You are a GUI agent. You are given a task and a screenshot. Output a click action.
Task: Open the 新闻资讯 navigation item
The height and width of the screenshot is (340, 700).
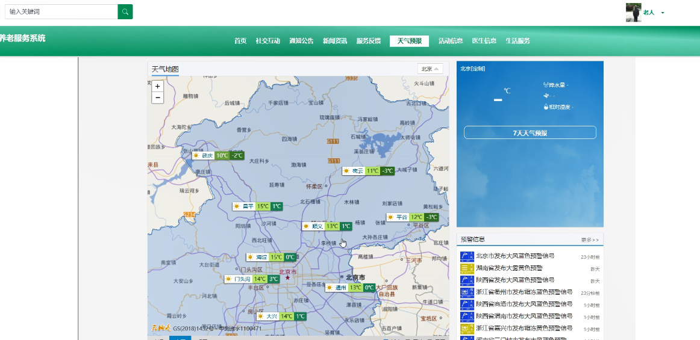pos(335,41)
